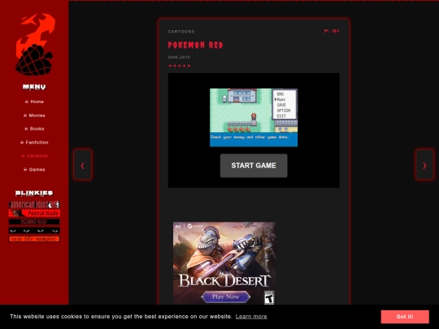
Task: Dismiss cookies with Got it! button
Action: [x=405, y=317]
